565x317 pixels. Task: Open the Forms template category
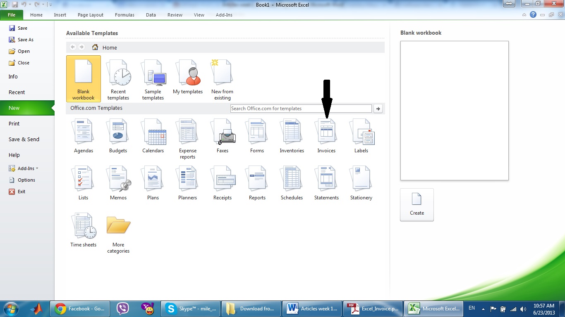click(x=257, y=137)
